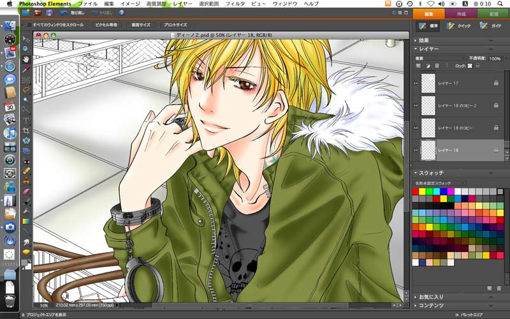This screenshot has width=510, height=319.
Task: Click the open file icon in toolbar
Action: point(38,13)
